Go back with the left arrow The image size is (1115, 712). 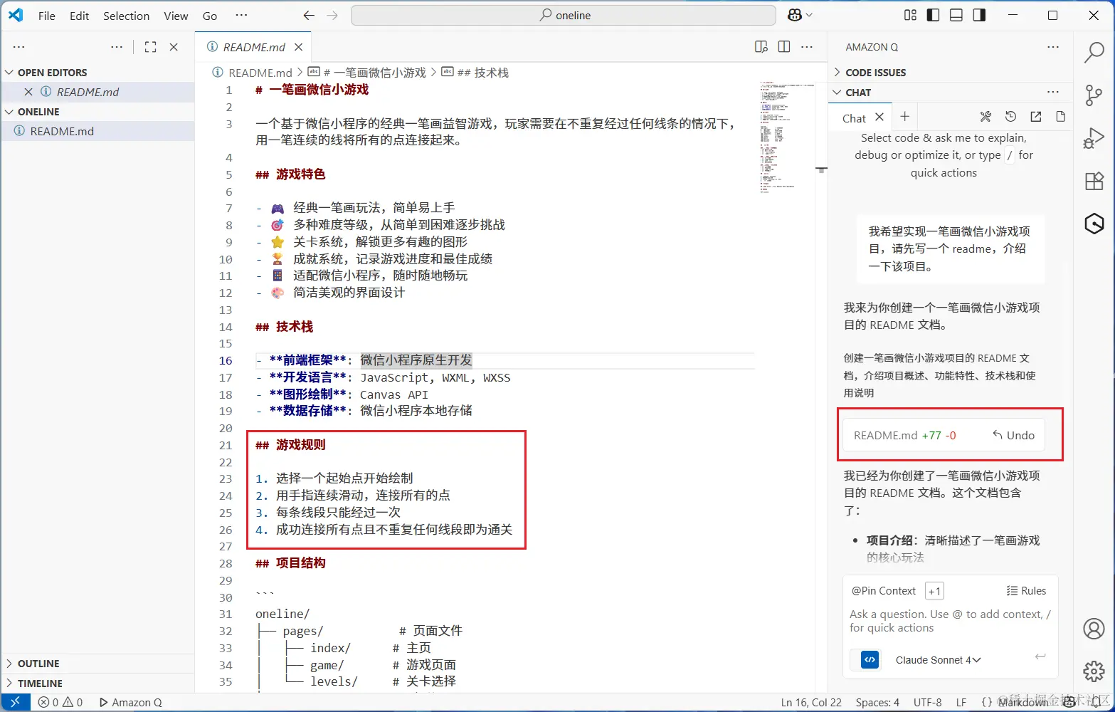309,15
